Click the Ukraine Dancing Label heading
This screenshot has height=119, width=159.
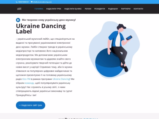tap(41, 29)
